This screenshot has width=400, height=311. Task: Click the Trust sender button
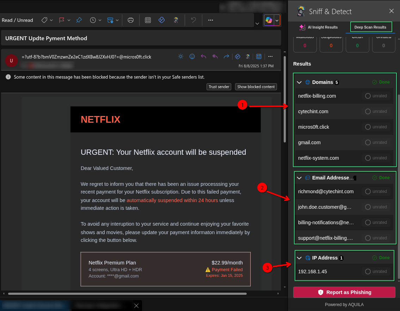pyautogui.click(x=219, y=87)
